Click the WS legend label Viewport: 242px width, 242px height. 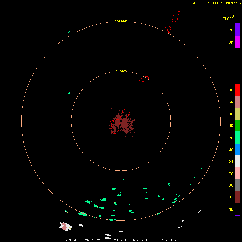pyautogui.click(x=231, y=150)
